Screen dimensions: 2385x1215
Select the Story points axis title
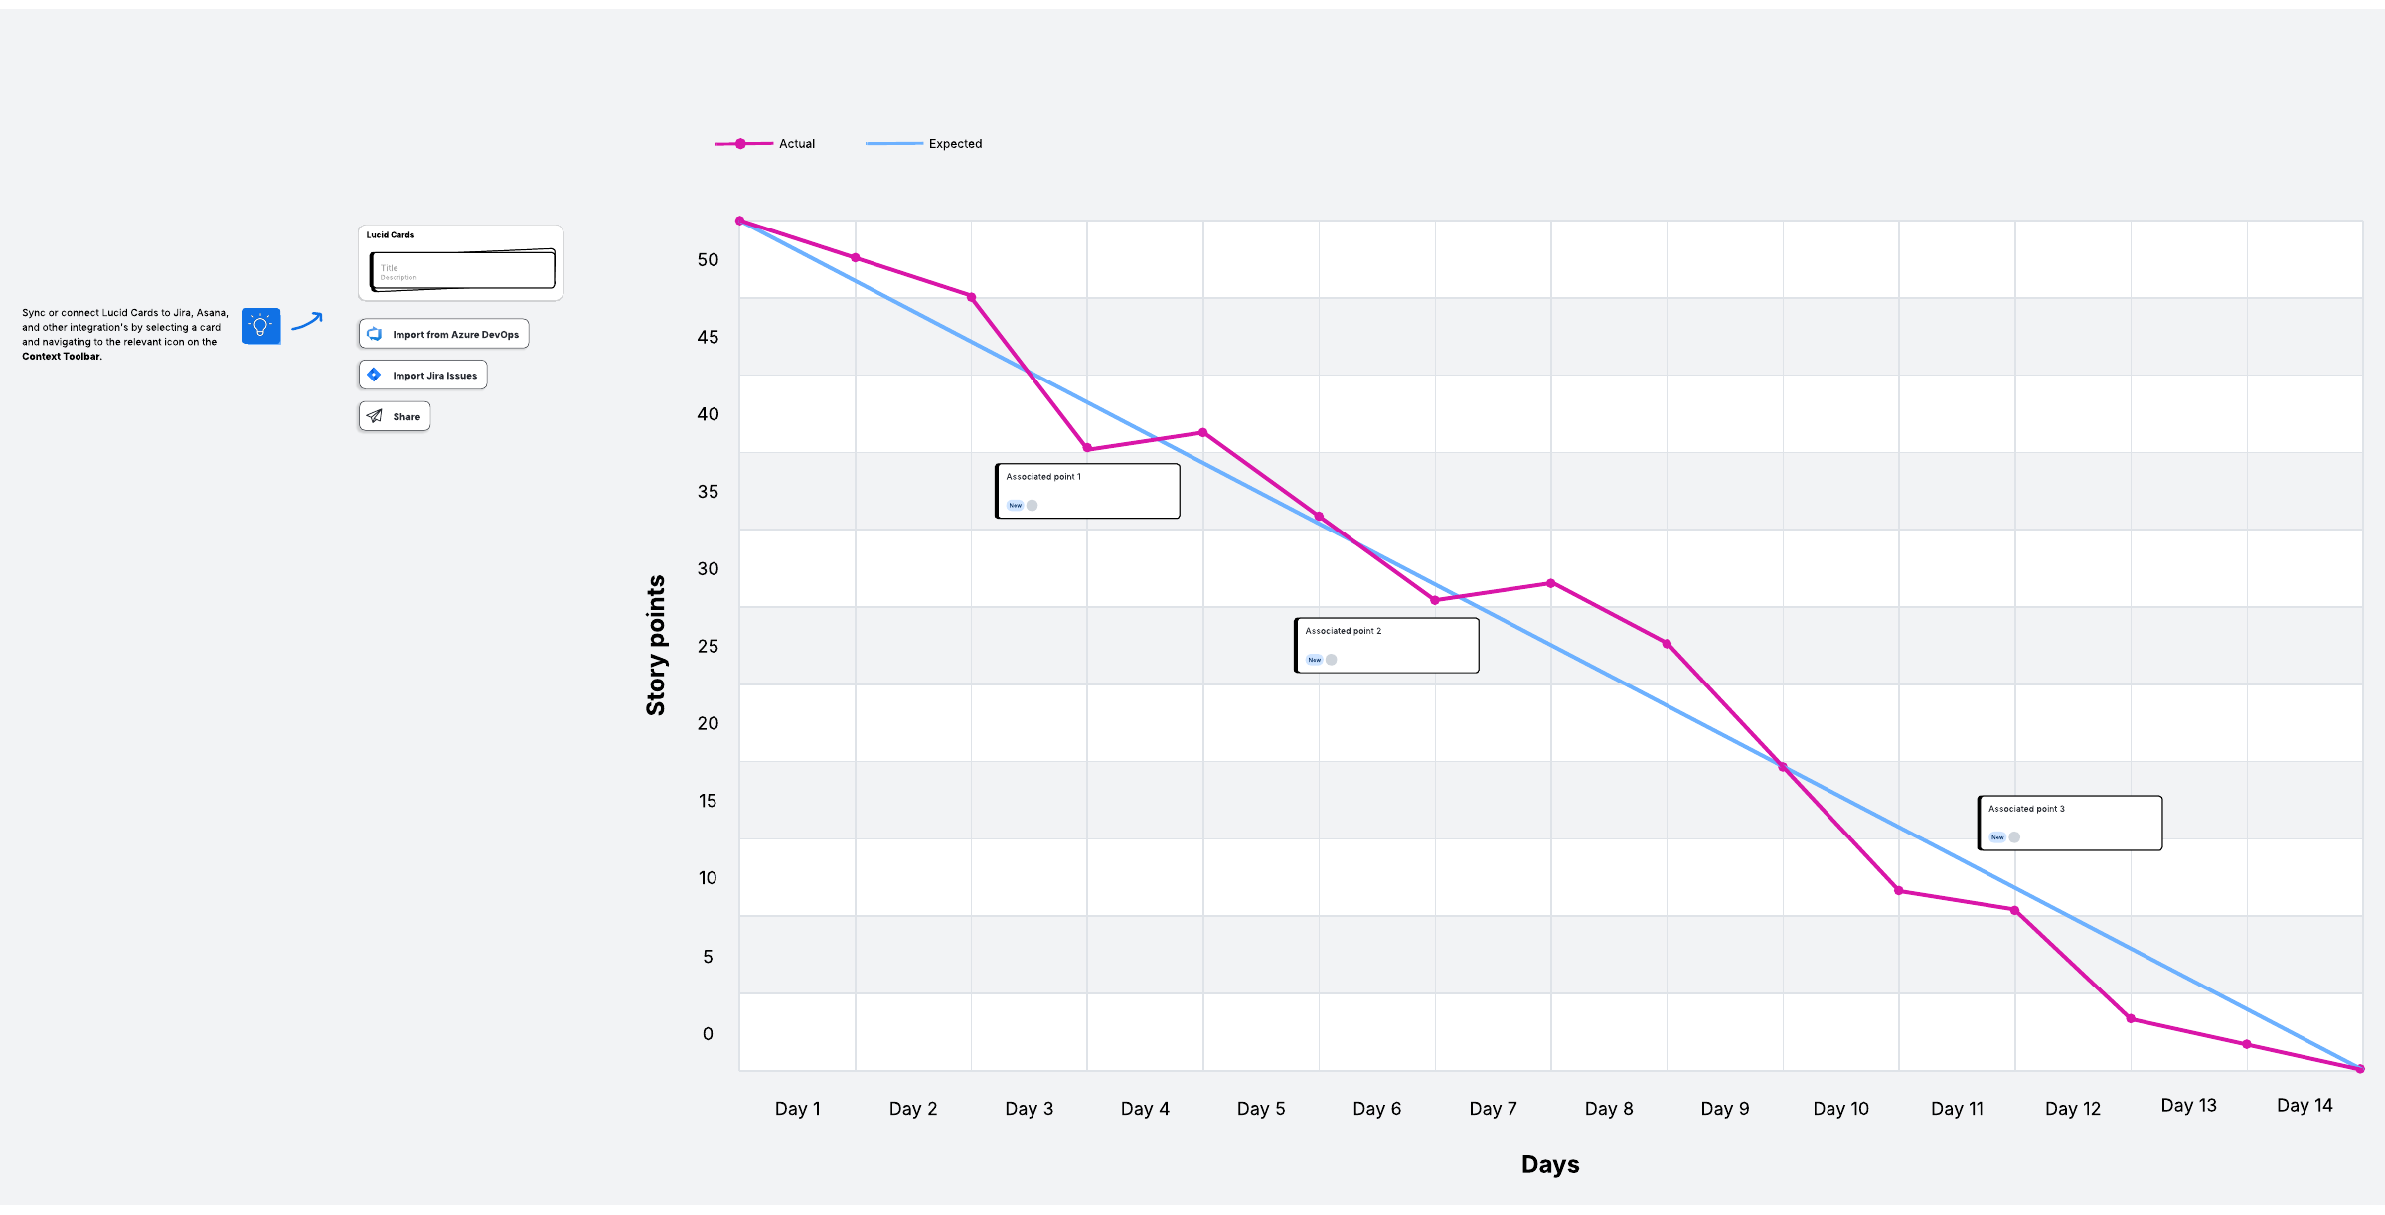tap(656, 646)
